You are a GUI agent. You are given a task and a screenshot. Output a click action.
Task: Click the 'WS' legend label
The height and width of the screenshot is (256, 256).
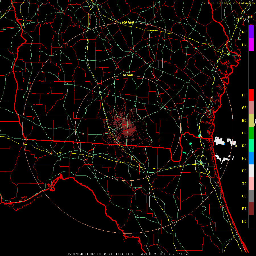(x=244, y=158)
